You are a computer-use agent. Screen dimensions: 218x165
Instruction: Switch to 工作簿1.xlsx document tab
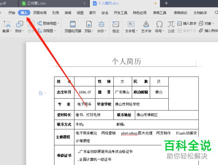click(54, 3)
